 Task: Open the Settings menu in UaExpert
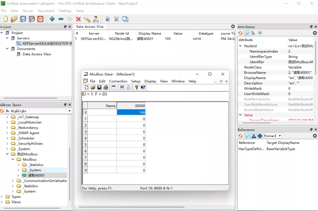65,11
